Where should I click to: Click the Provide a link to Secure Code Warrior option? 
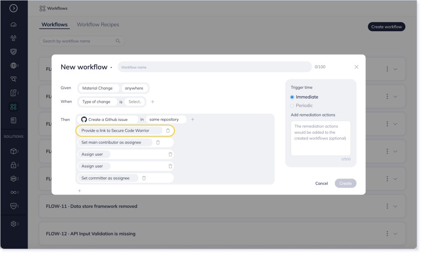pos(120,130)
